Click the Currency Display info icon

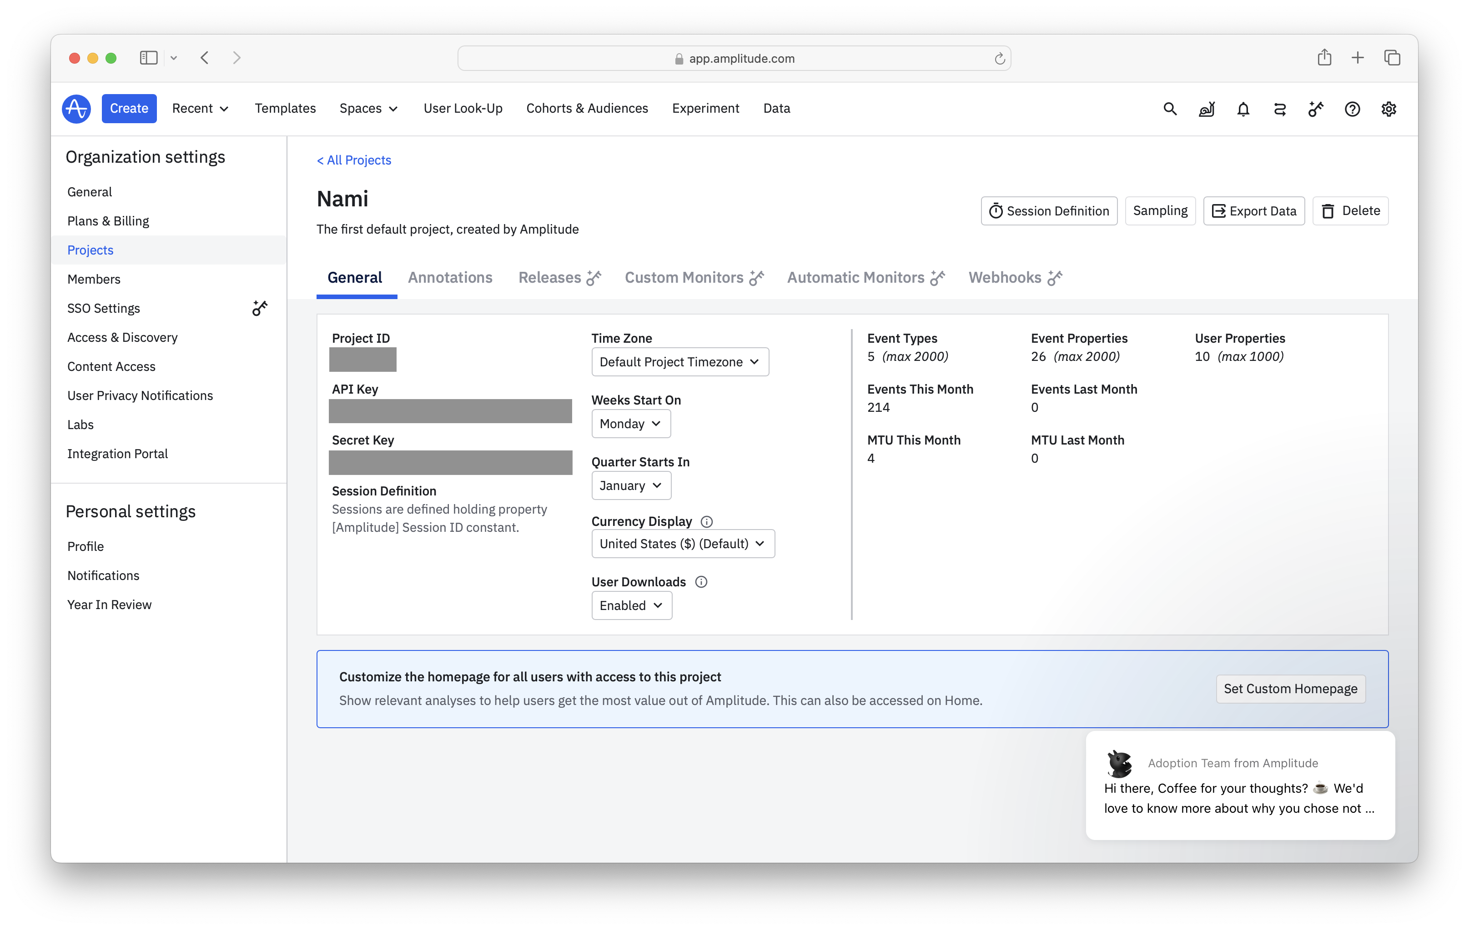[706, 521]
